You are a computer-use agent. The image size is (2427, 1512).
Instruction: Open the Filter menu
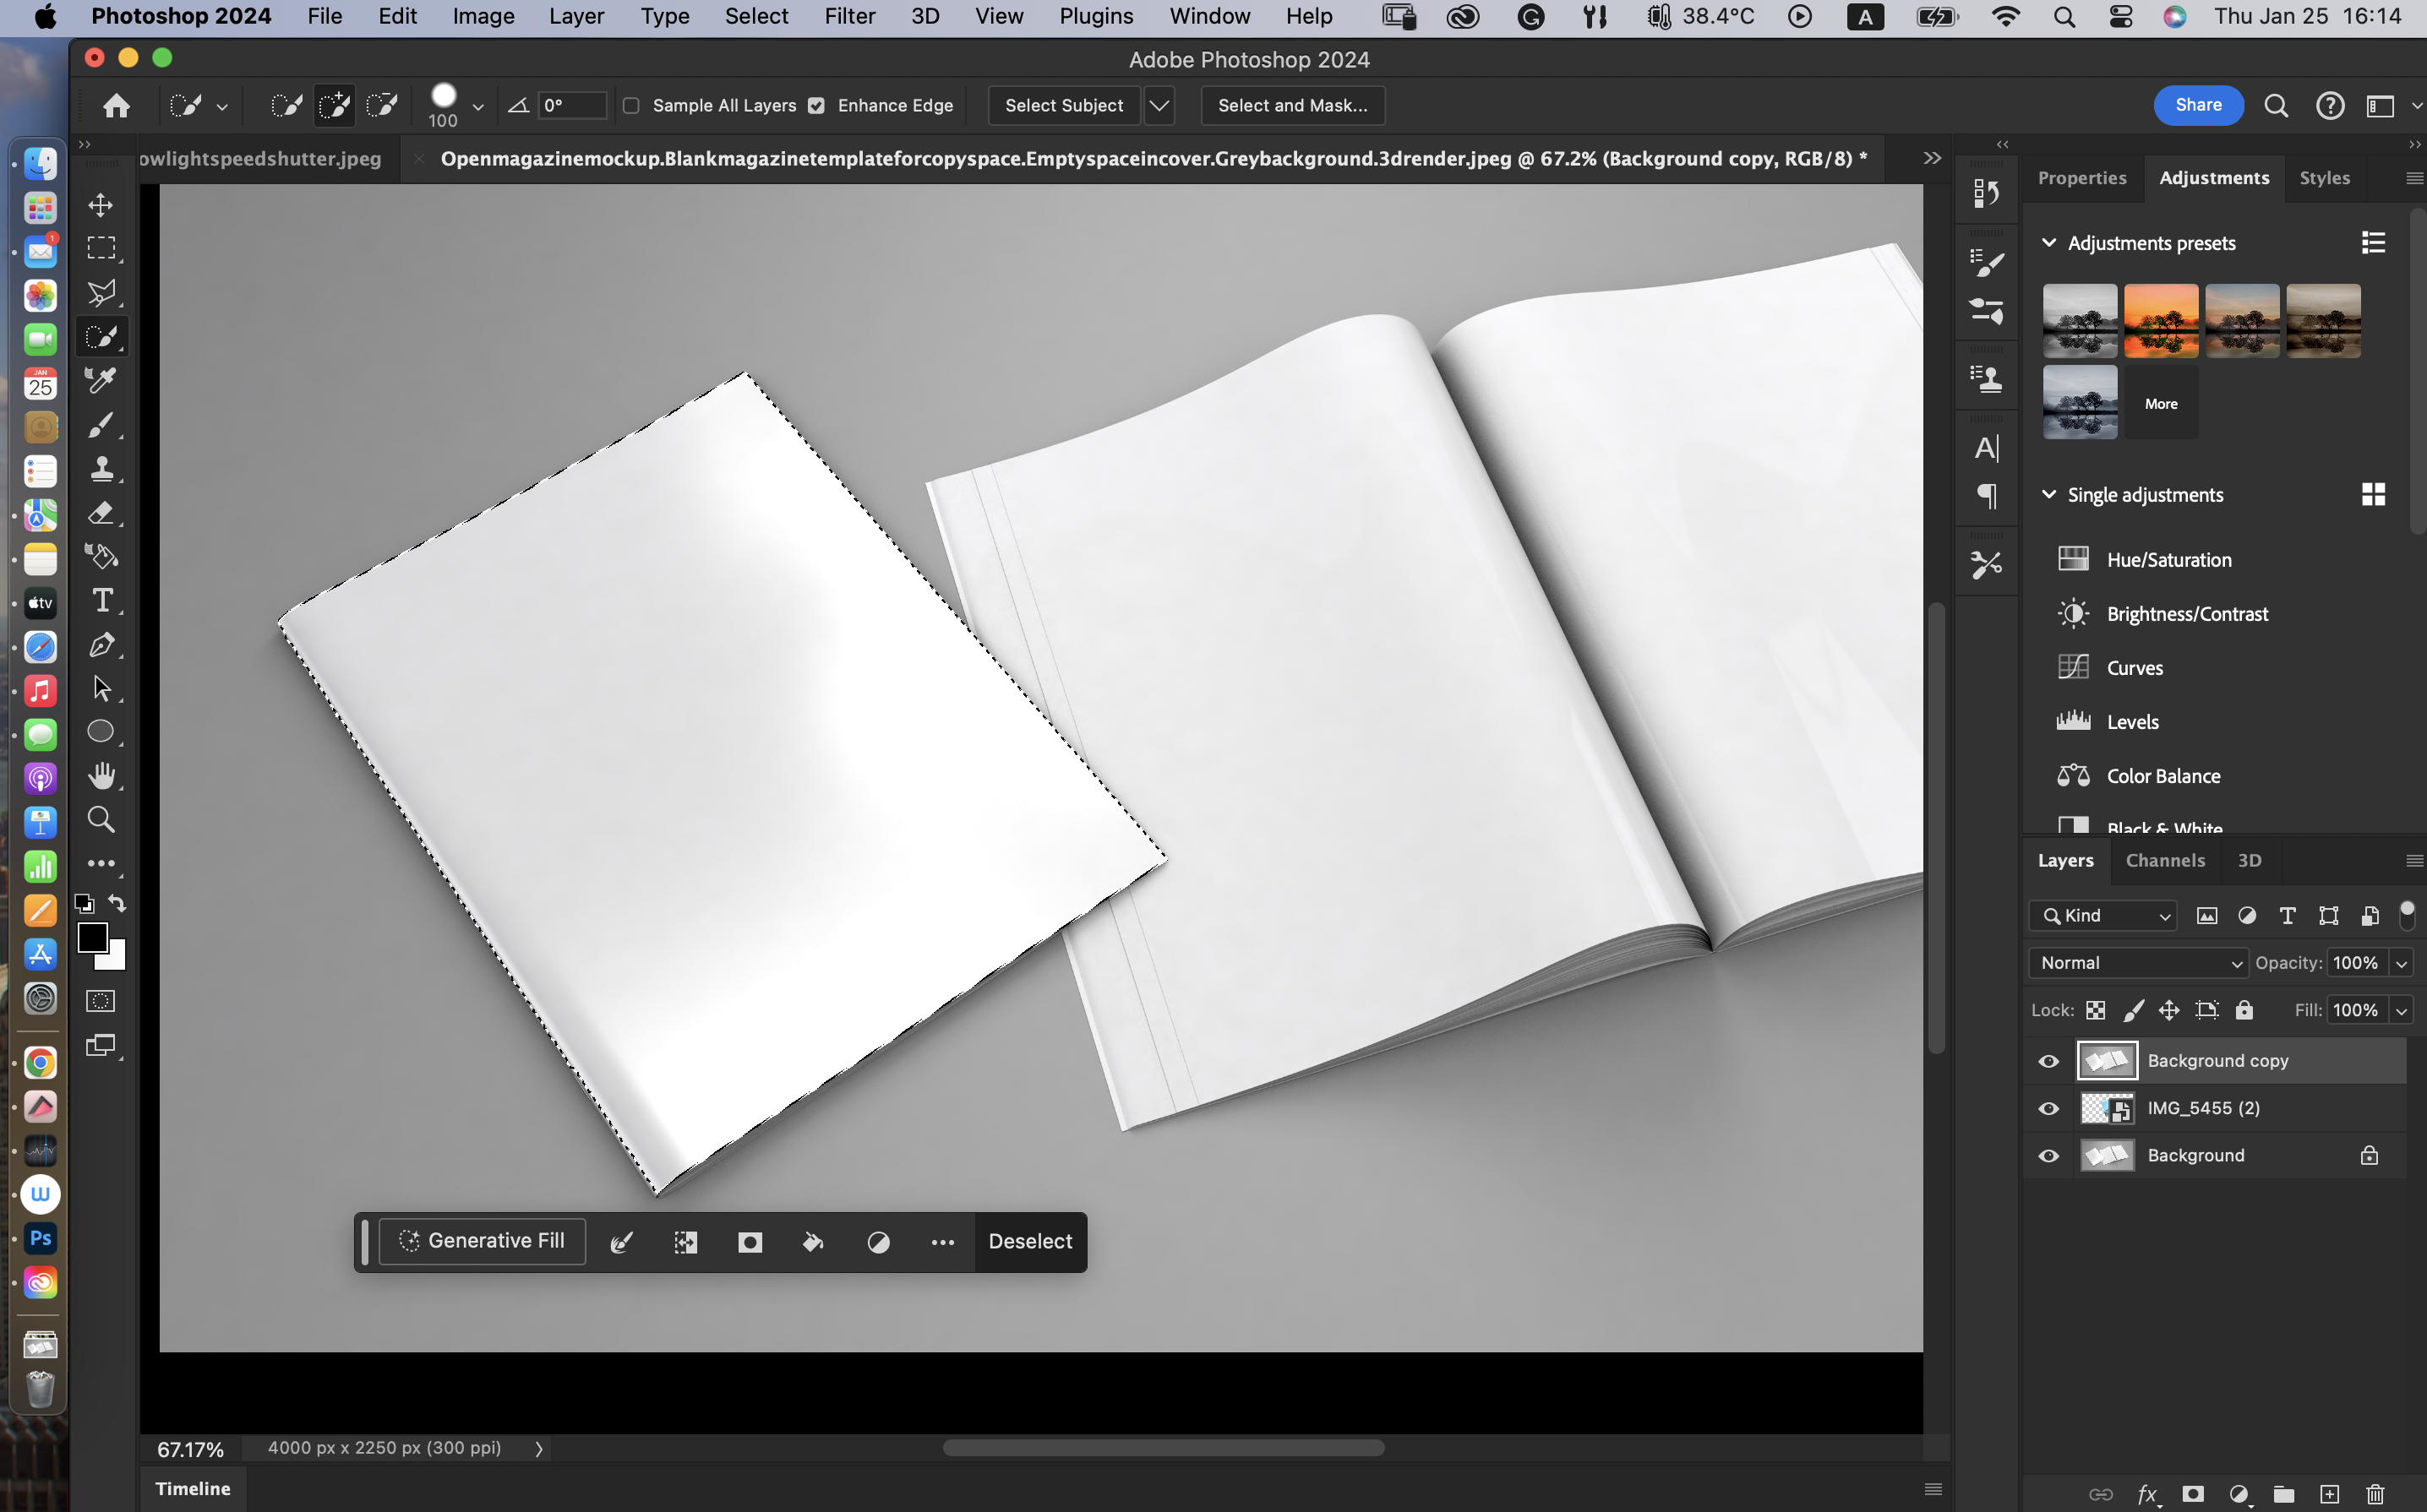click(x=848, y=16)
